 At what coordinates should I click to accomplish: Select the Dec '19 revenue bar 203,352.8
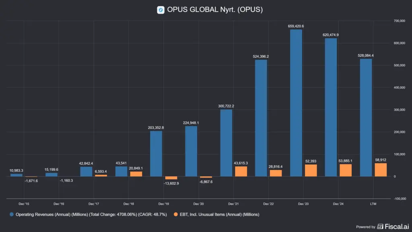156,153
